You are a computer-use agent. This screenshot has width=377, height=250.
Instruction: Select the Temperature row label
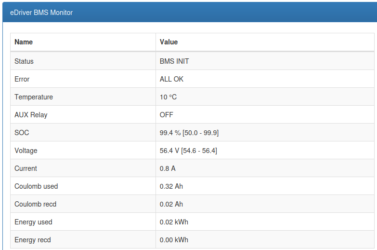(34, 97)
